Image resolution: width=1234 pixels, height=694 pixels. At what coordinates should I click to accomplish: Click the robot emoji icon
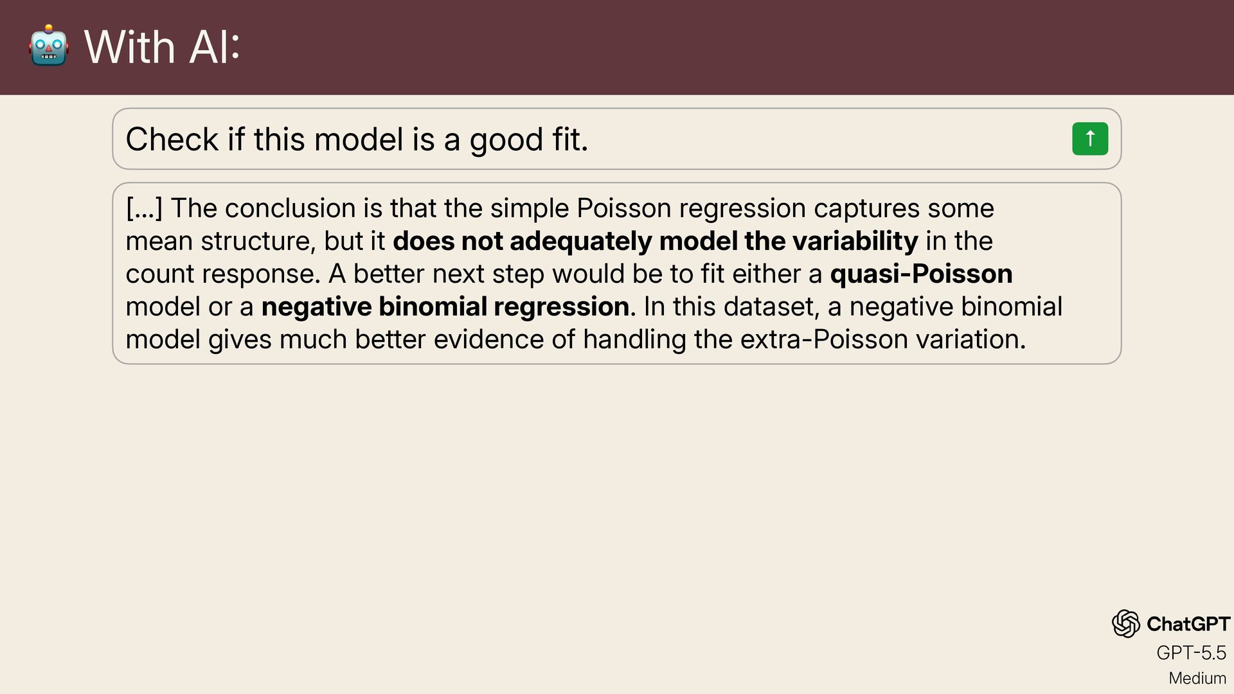pyautogui.click(x=48, y=46)
